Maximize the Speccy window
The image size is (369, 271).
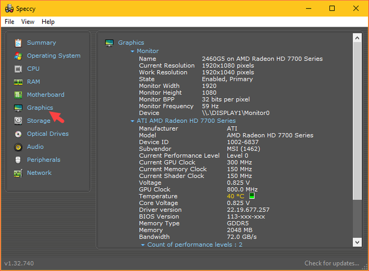(x=332, y=8)
